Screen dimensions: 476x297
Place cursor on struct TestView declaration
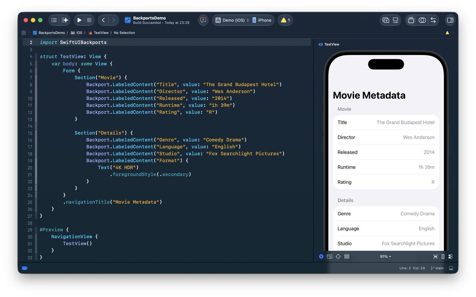[73, 57]
